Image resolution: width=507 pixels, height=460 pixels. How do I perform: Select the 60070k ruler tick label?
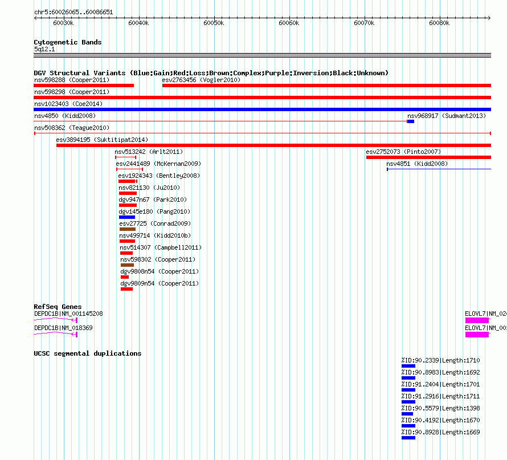click(364, 23)
